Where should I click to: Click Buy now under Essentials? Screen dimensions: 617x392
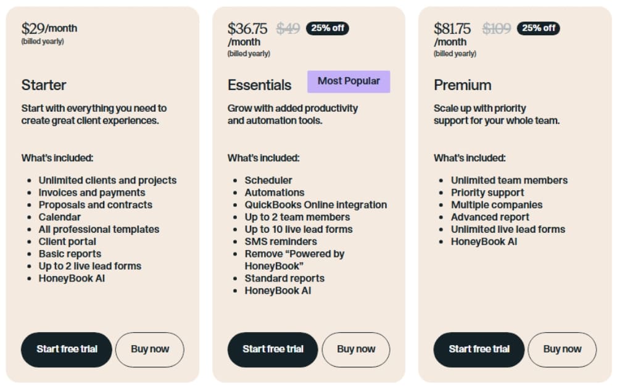coord(356,349)
